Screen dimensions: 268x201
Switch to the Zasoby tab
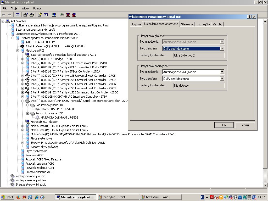coord(217,24)
